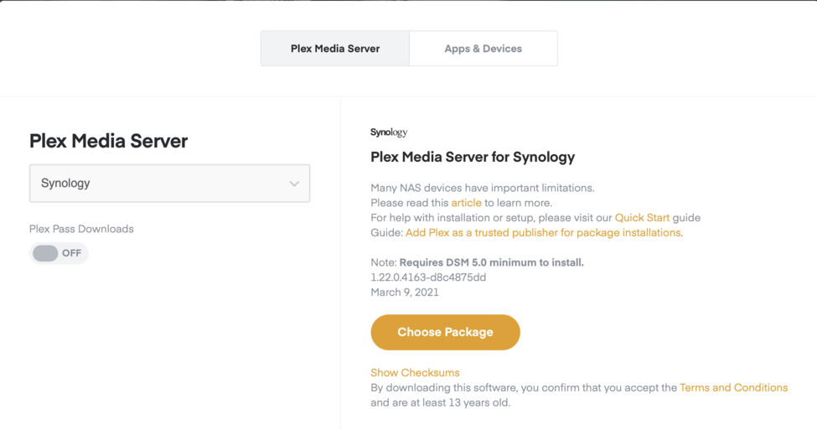This screenshot has width=817, height=430.
Task: Open the Quick Start guide link
Action: (x=642, y=218)
